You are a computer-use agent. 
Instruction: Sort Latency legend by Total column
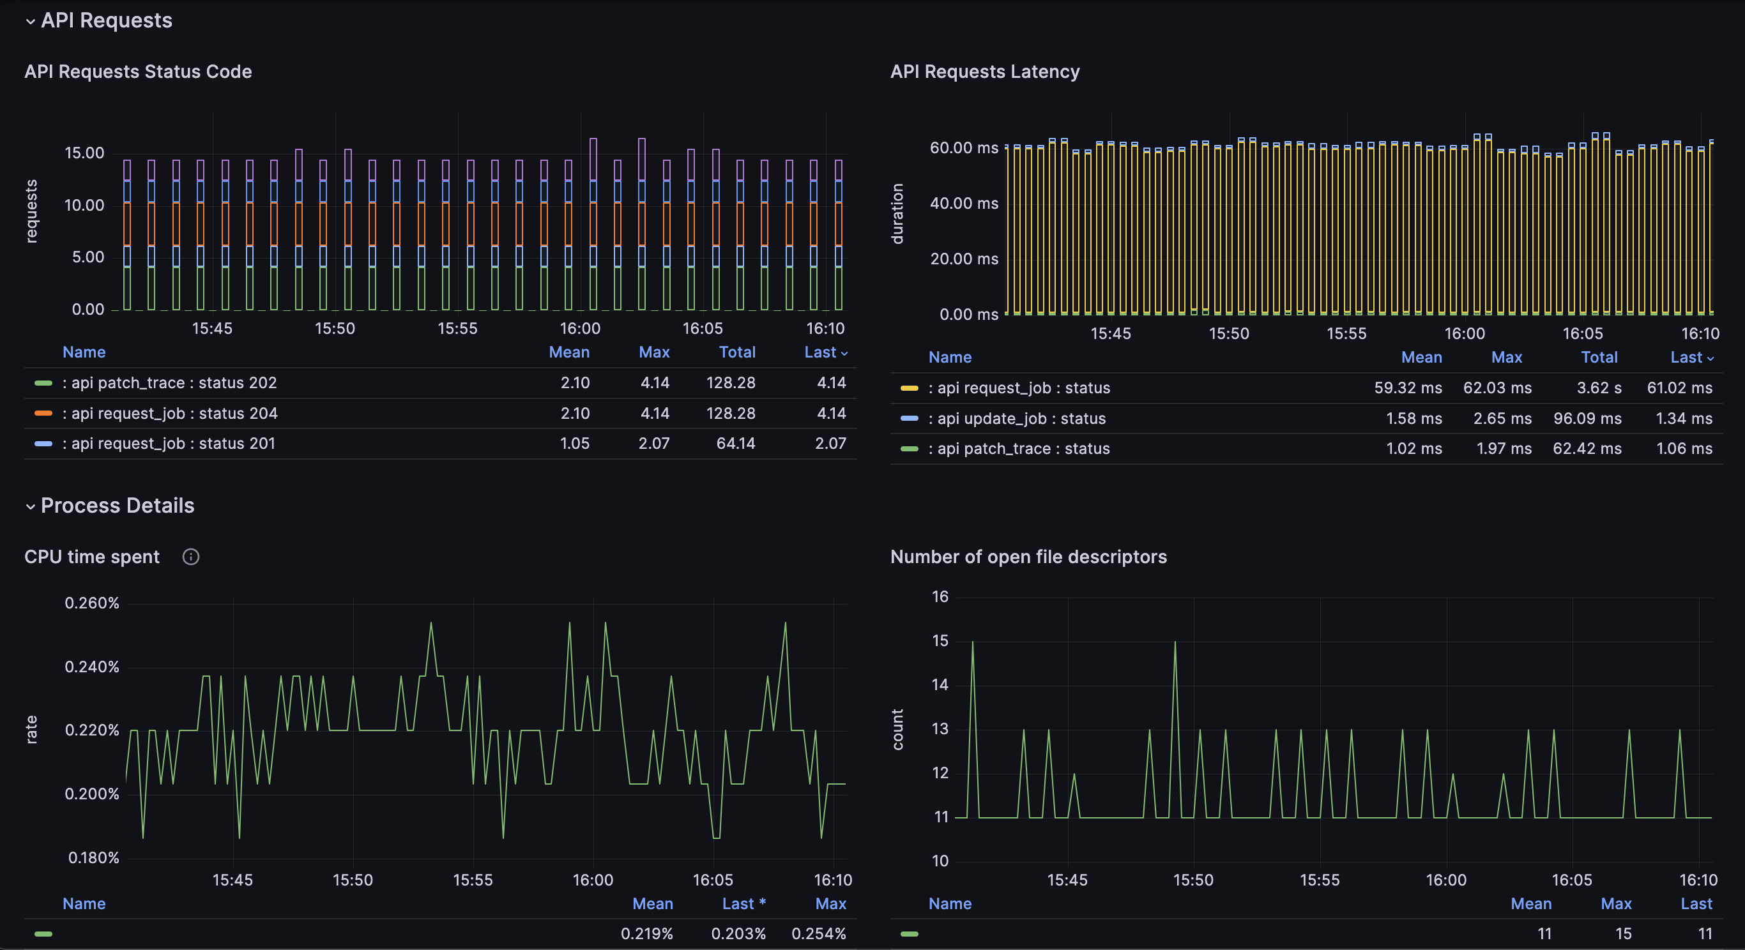(x=1599, y=358)
